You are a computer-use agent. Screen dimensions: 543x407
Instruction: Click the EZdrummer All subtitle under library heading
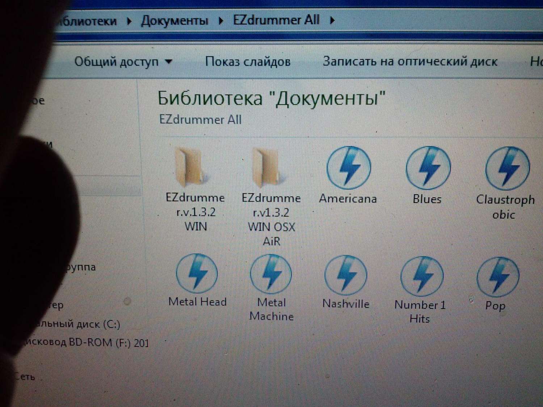click(200, 119)
